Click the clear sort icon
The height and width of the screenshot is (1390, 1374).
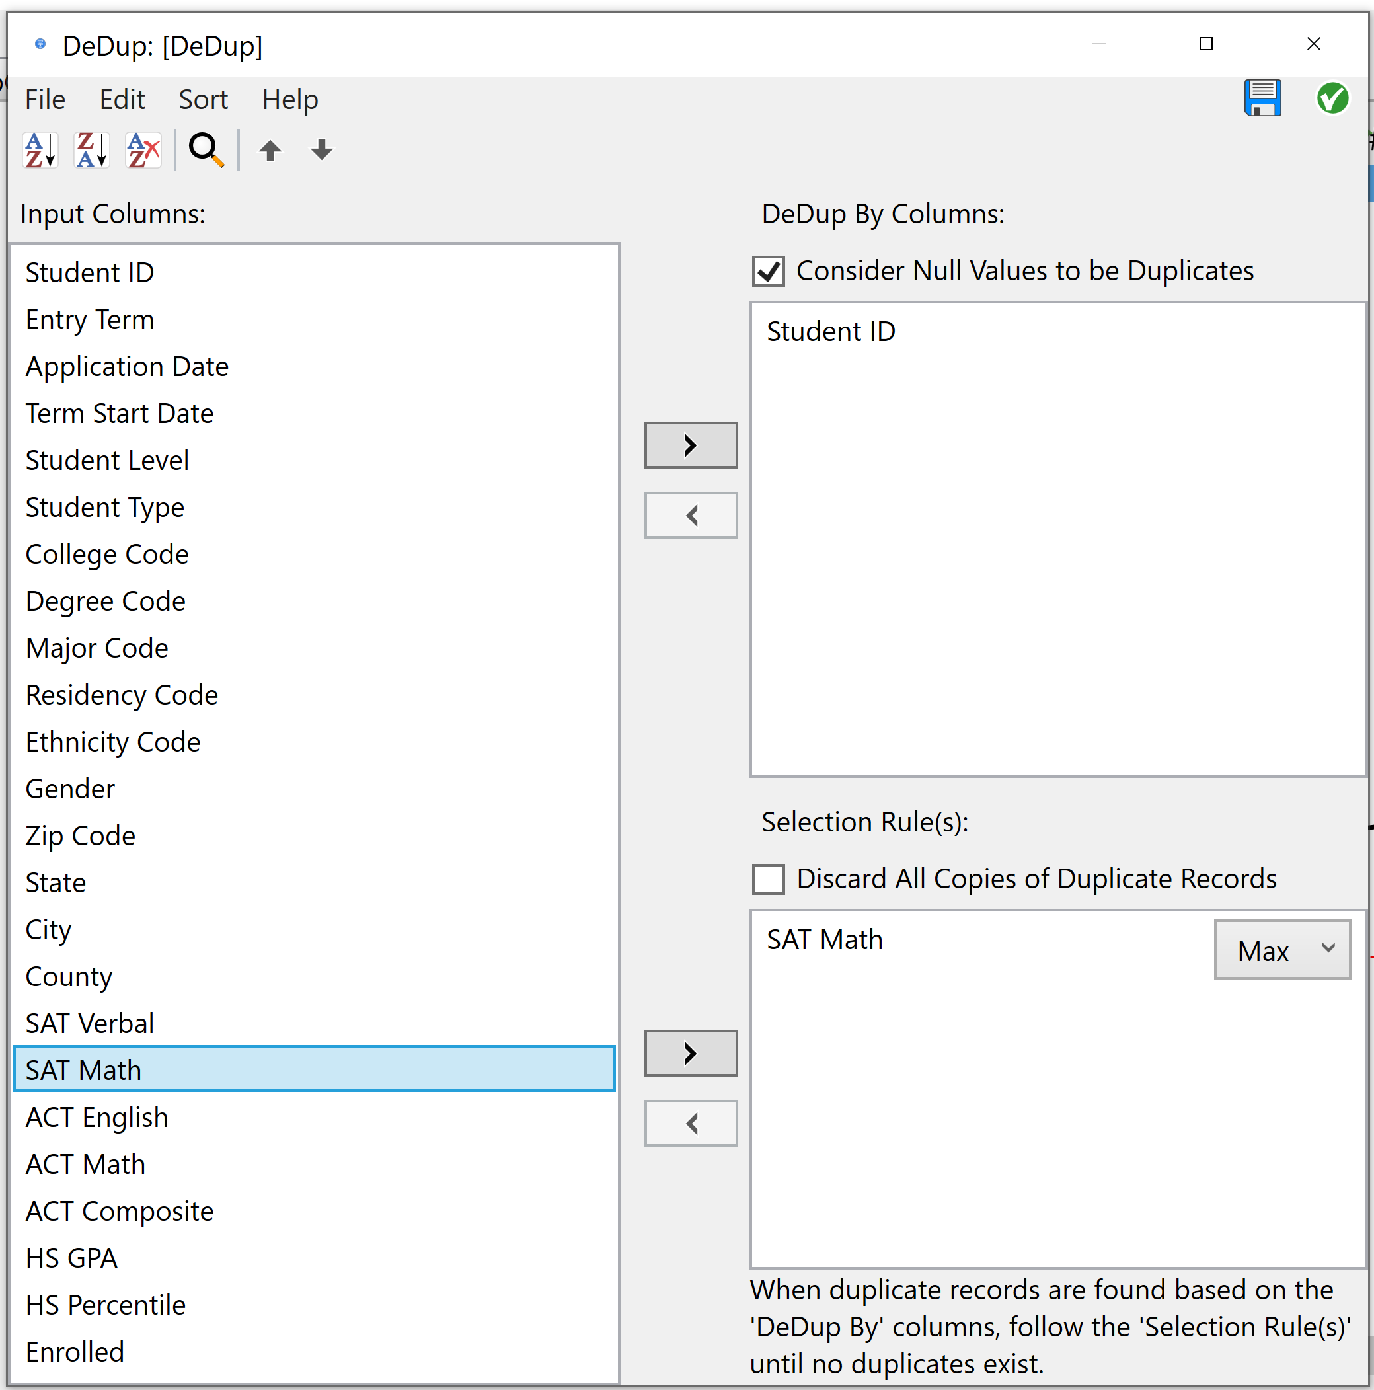pyautogui.click(x=143, y=150)
